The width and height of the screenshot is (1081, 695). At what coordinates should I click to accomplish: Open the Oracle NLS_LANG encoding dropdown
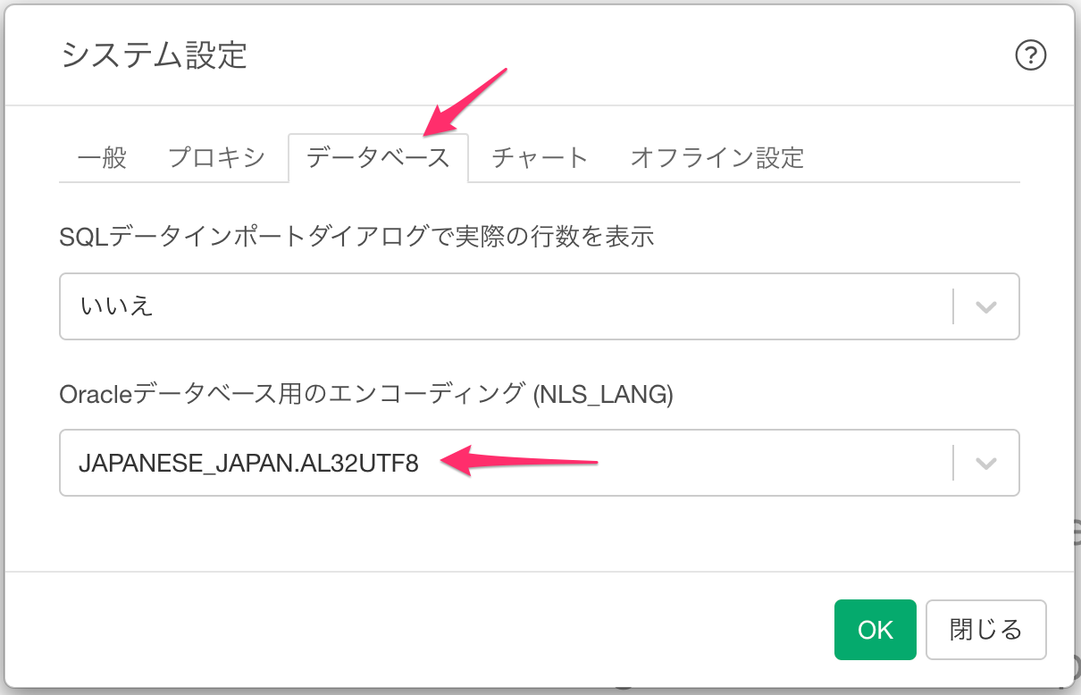click(x=539, y=463)
